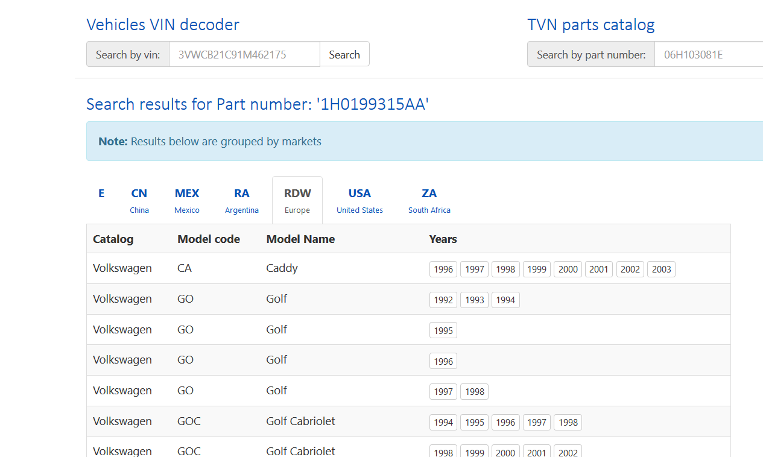Select year 2000 in the Caddy row

pyautogui.click(x=568, y=269)
